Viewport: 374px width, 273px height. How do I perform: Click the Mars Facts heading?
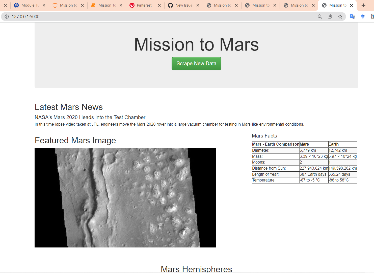[264, 136]
